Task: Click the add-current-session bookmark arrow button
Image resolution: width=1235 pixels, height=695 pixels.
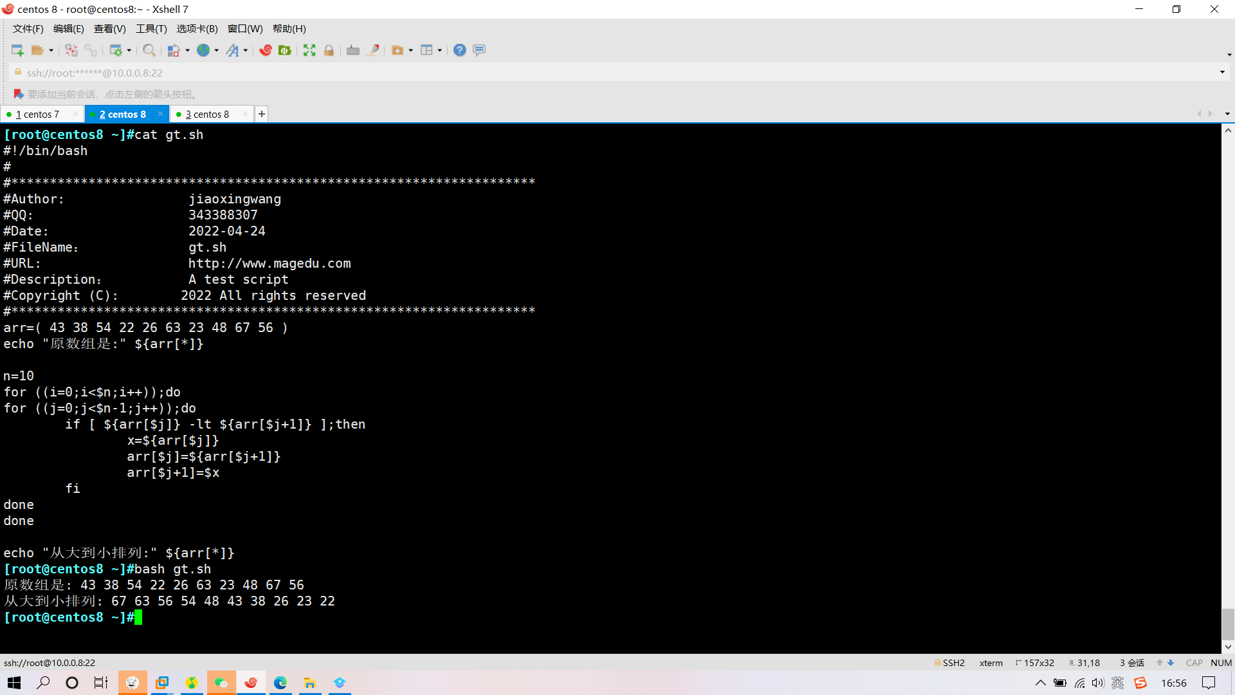Action: coord(19,94)
